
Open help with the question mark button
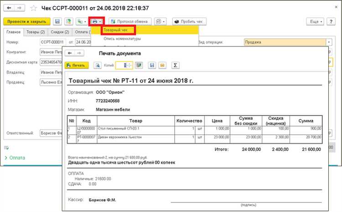click(x=331, y=21)
